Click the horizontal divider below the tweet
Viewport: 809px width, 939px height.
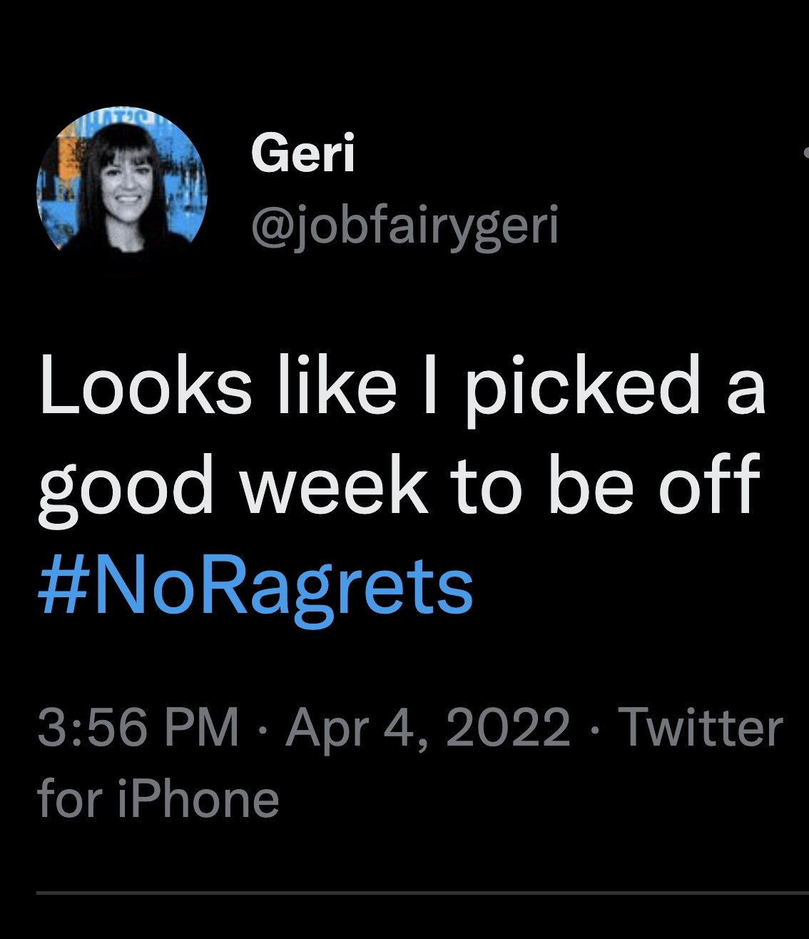[x=422, y=893]
